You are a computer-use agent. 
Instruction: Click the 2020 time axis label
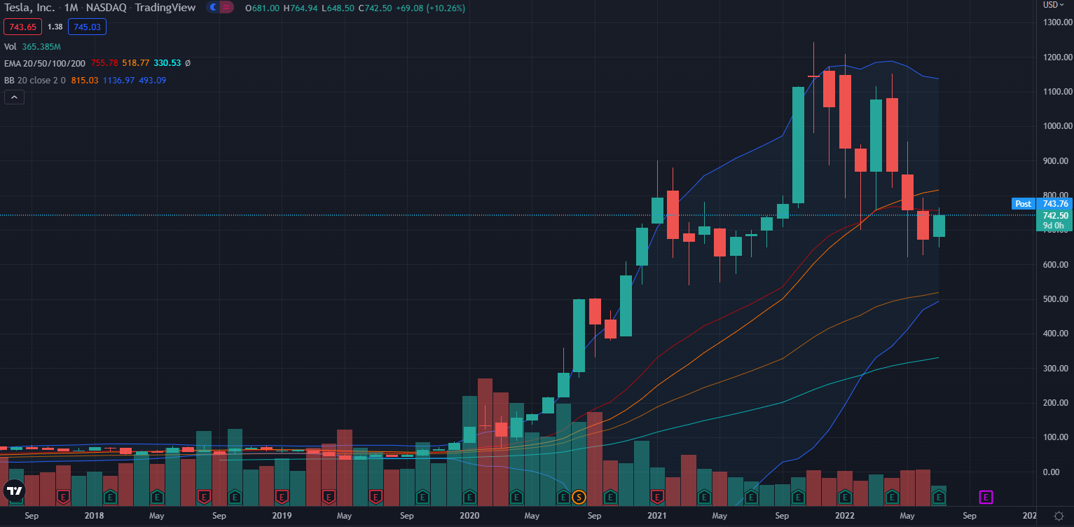coord(469,516)
